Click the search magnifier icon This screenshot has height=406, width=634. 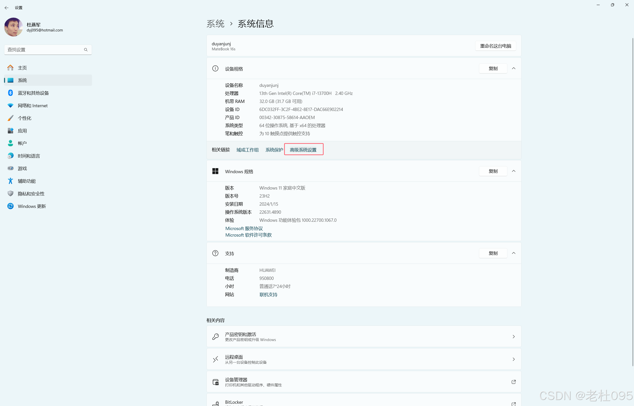tap(86, 50)
